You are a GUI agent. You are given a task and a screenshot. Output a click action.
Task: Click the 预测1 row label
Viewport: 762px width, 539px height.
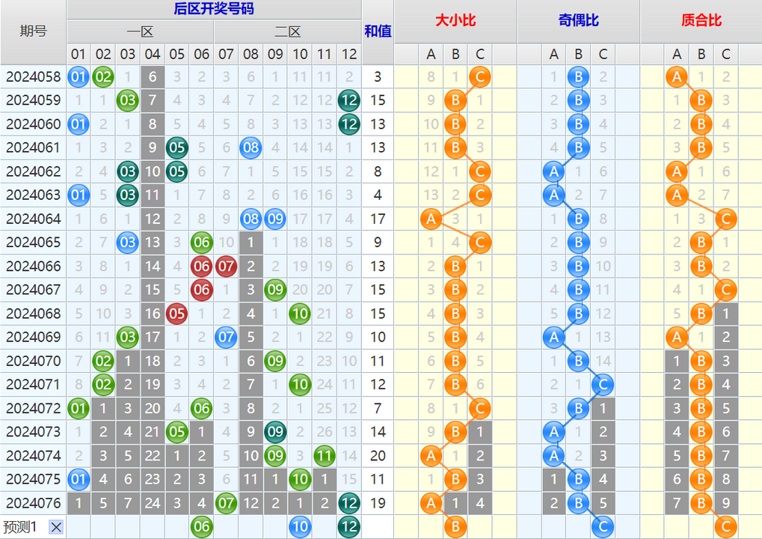tap(20, 527)
